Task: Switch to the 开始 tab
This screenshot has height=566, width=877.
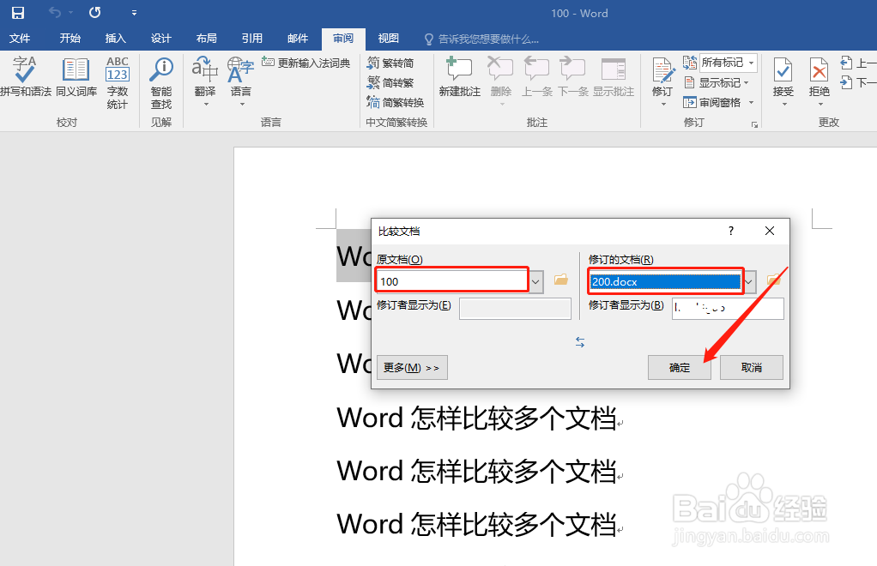Action: (x=70, y=39)
